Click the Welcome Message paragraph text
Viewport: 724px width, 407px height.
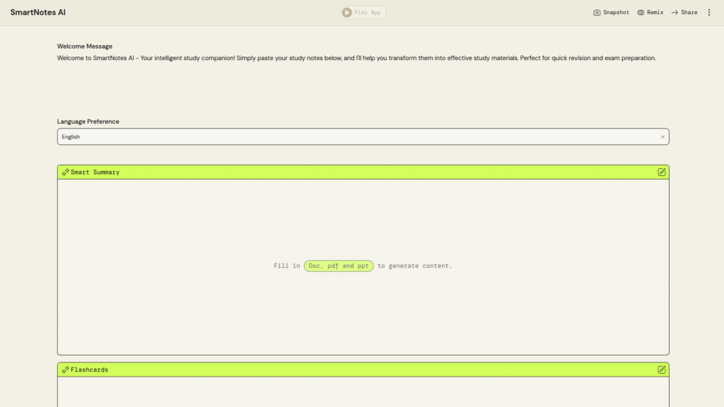(356, 58)
